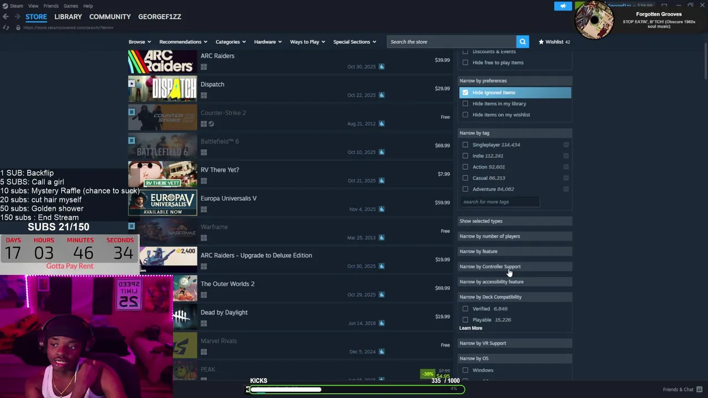
Task: Switch to the LIBRARY tab
Action: [x=68, y=17]
